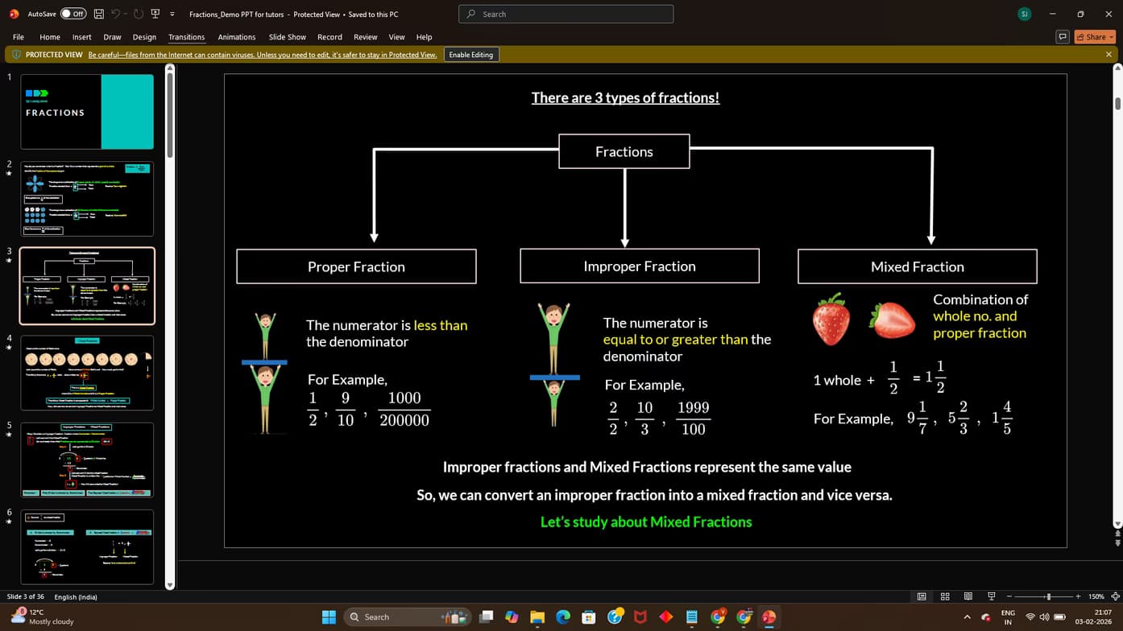Click Fit slide to current window icon
The width and height of the screenshot is (1123, 631).
coord(1114,596)
